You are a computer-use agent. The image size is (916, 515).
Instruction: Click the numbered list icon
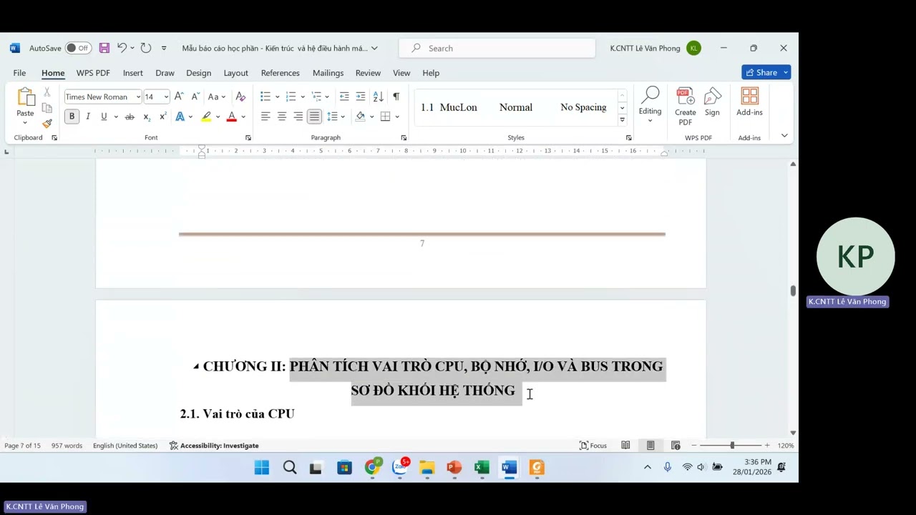(291, 97)
